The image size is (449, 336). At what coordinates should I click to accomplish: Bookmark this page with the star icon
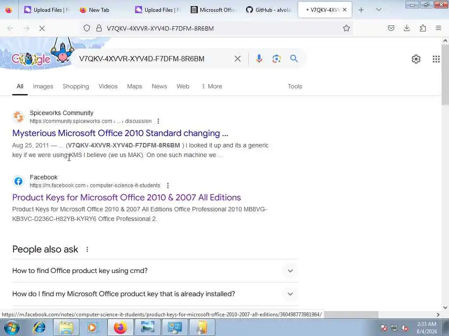point(346,28)
